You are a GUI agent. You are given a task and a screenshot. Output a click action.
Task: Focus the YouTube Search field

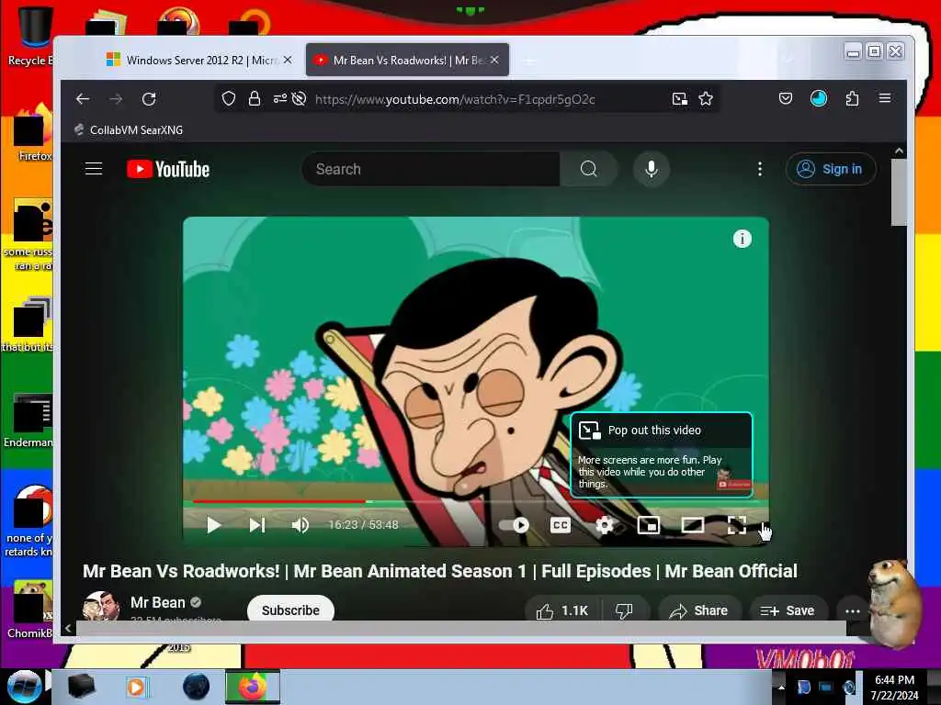[430, 169]
